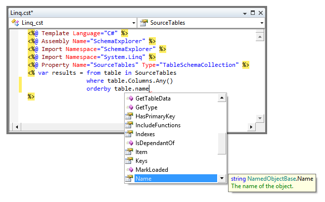Click the editor horizontal scroll right arrow
The width and height of the screenshot is (325, 202).
[251, 127]
